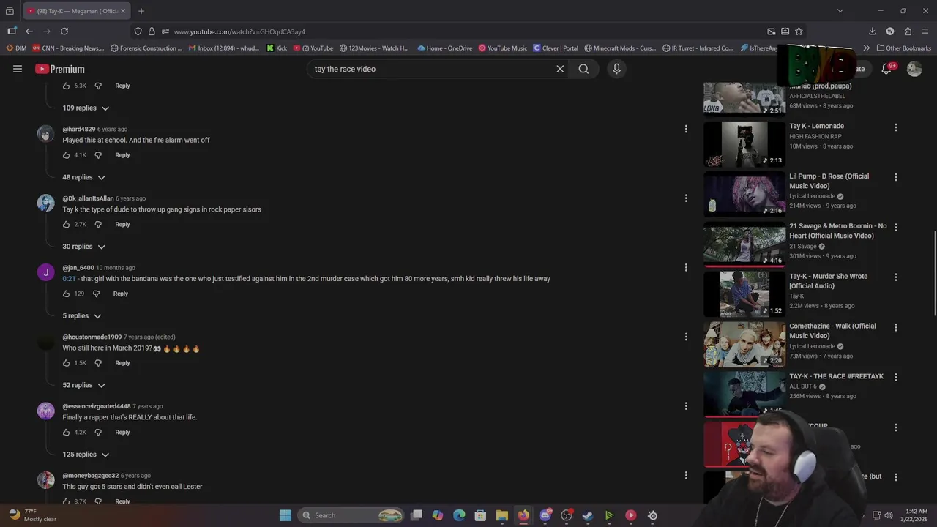Reply to the @houstonmade1909 comment
This screenshot has height=527, width=937.
122,363
